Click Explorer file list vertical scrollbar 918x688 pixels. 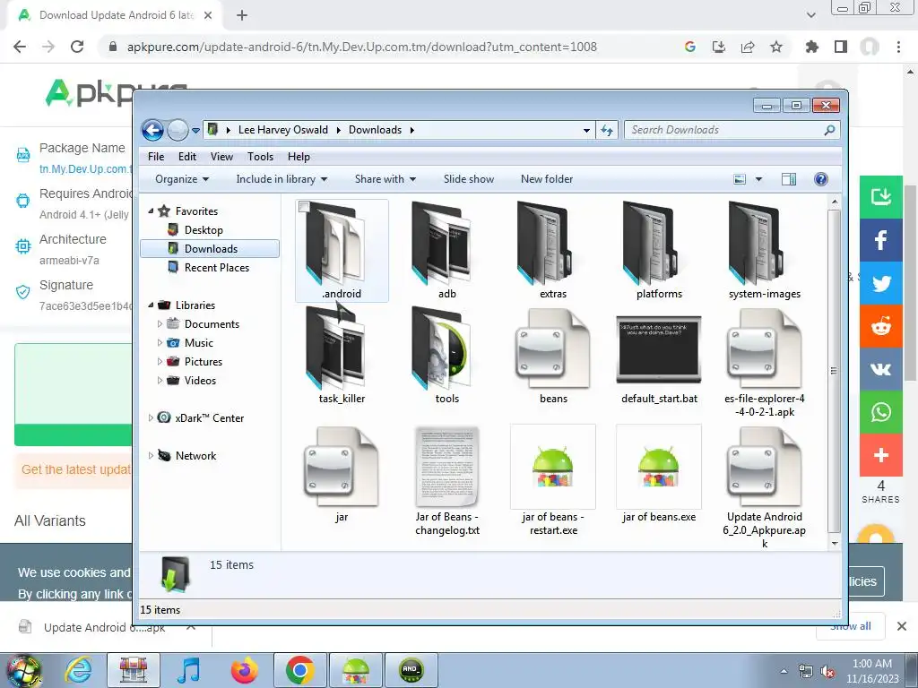coord(835,371)
